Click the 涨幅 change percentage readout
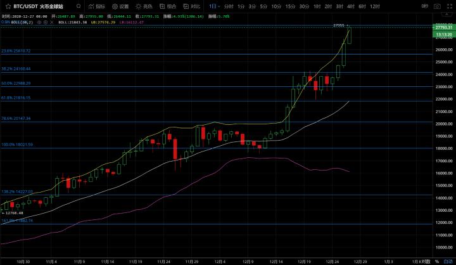This screenshot has height=265, width=456. pos(183,16)
